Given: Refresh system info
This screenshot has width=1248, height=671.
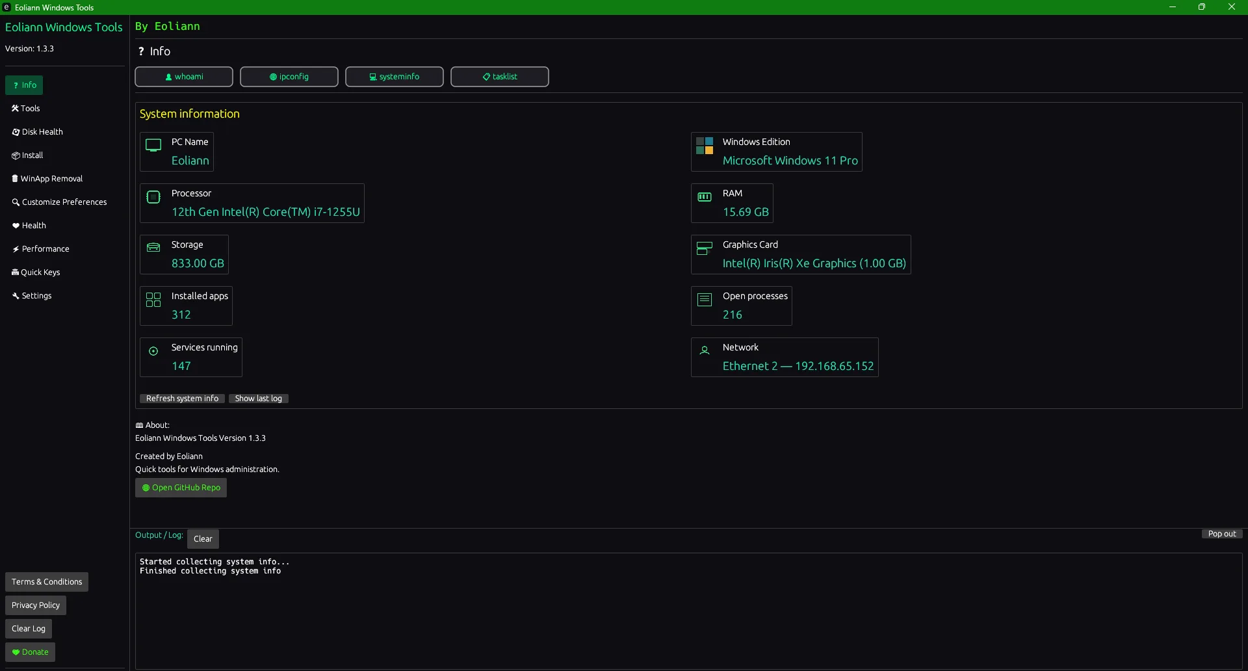Looking at the screenshot, I should pyautogui.click(x=182, y=399).
